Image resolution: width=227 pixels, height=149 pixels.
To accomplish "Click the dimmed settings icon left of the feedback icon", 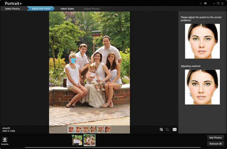I will point(201,3).
